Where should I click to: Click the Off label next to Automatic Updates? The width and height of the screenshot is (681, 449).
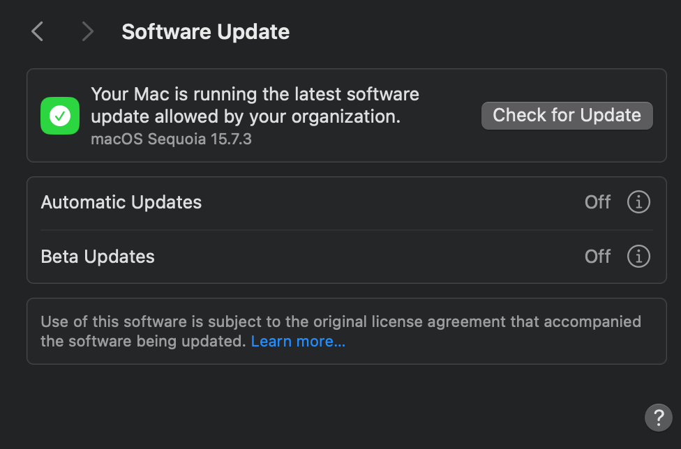pos(597,201)
